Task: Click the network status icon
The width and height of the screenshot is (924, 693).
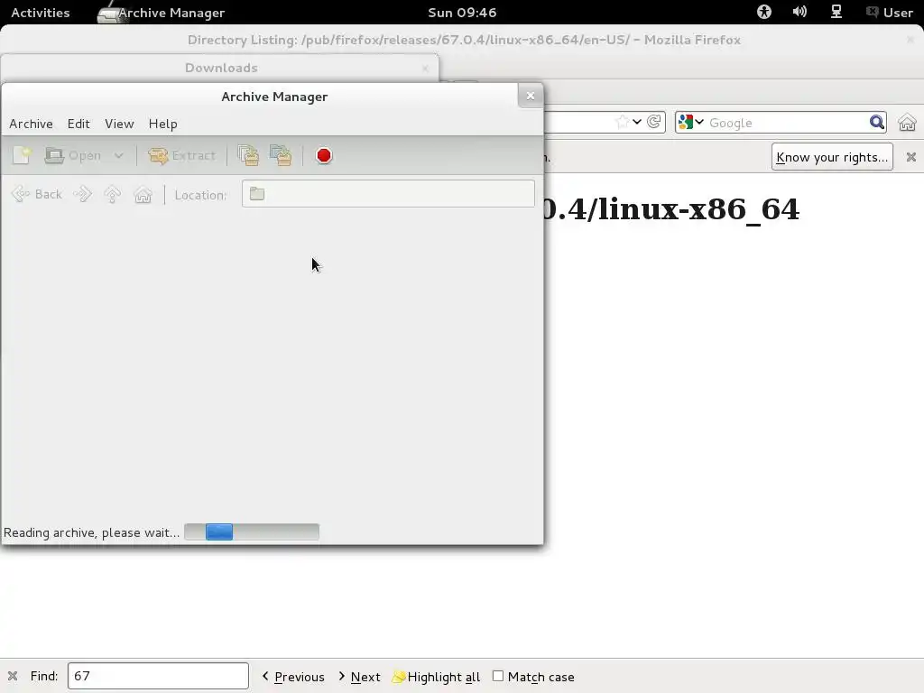Action: click(x=836, y=12)
